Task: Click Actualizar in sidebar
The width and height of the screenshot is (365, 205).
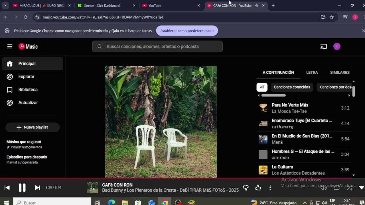Action: point(33,102)
